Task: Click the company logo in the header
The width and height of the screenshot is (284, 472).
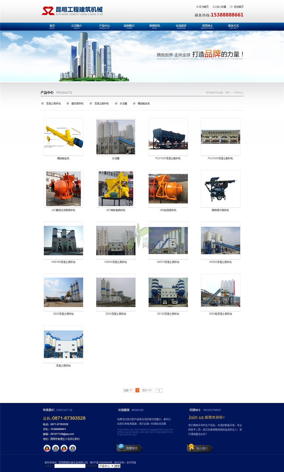Action: pos(72,11)
